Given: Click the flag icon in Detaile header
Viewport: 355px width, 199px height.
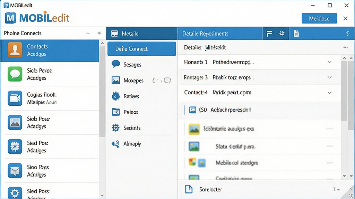Looking at the screenshot, I should tap(269, 34).
